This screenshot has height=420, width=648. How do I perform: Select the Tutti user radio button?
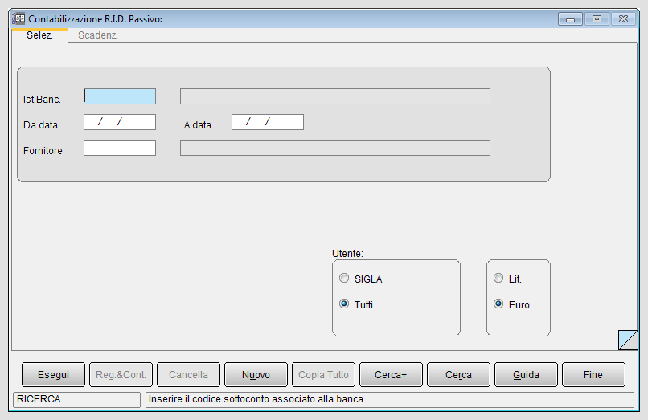[344, 304]
